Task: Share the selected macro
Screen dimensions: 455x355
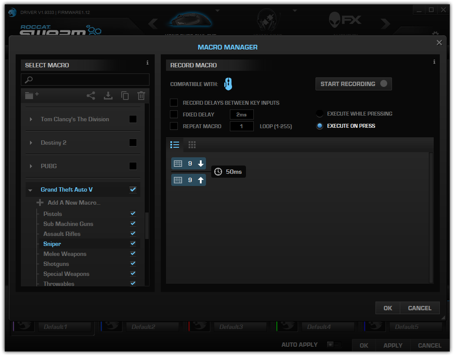Action: pyautogui.click(x=91, y=96)
